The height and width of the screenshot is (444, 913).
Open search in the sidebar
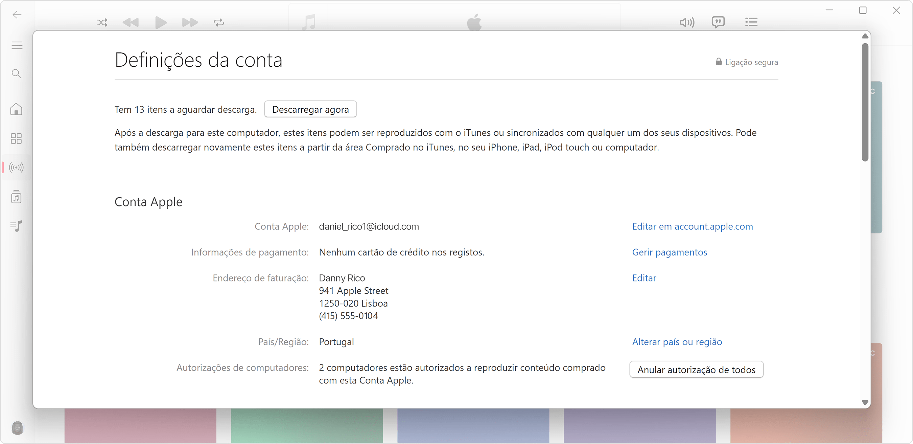16,73
